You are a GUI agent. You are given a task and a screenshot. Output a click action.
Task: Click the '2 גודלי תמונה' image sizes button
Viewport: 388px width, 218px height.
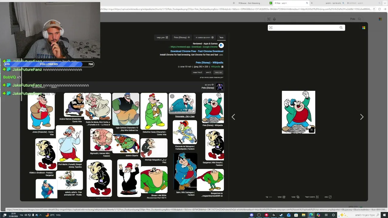[x=197, y=72]
